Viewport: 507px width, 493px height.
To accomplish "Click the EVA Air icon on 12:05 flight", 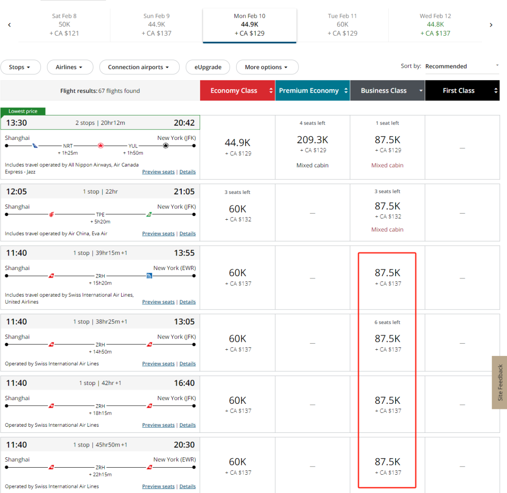I will (149, 215).
